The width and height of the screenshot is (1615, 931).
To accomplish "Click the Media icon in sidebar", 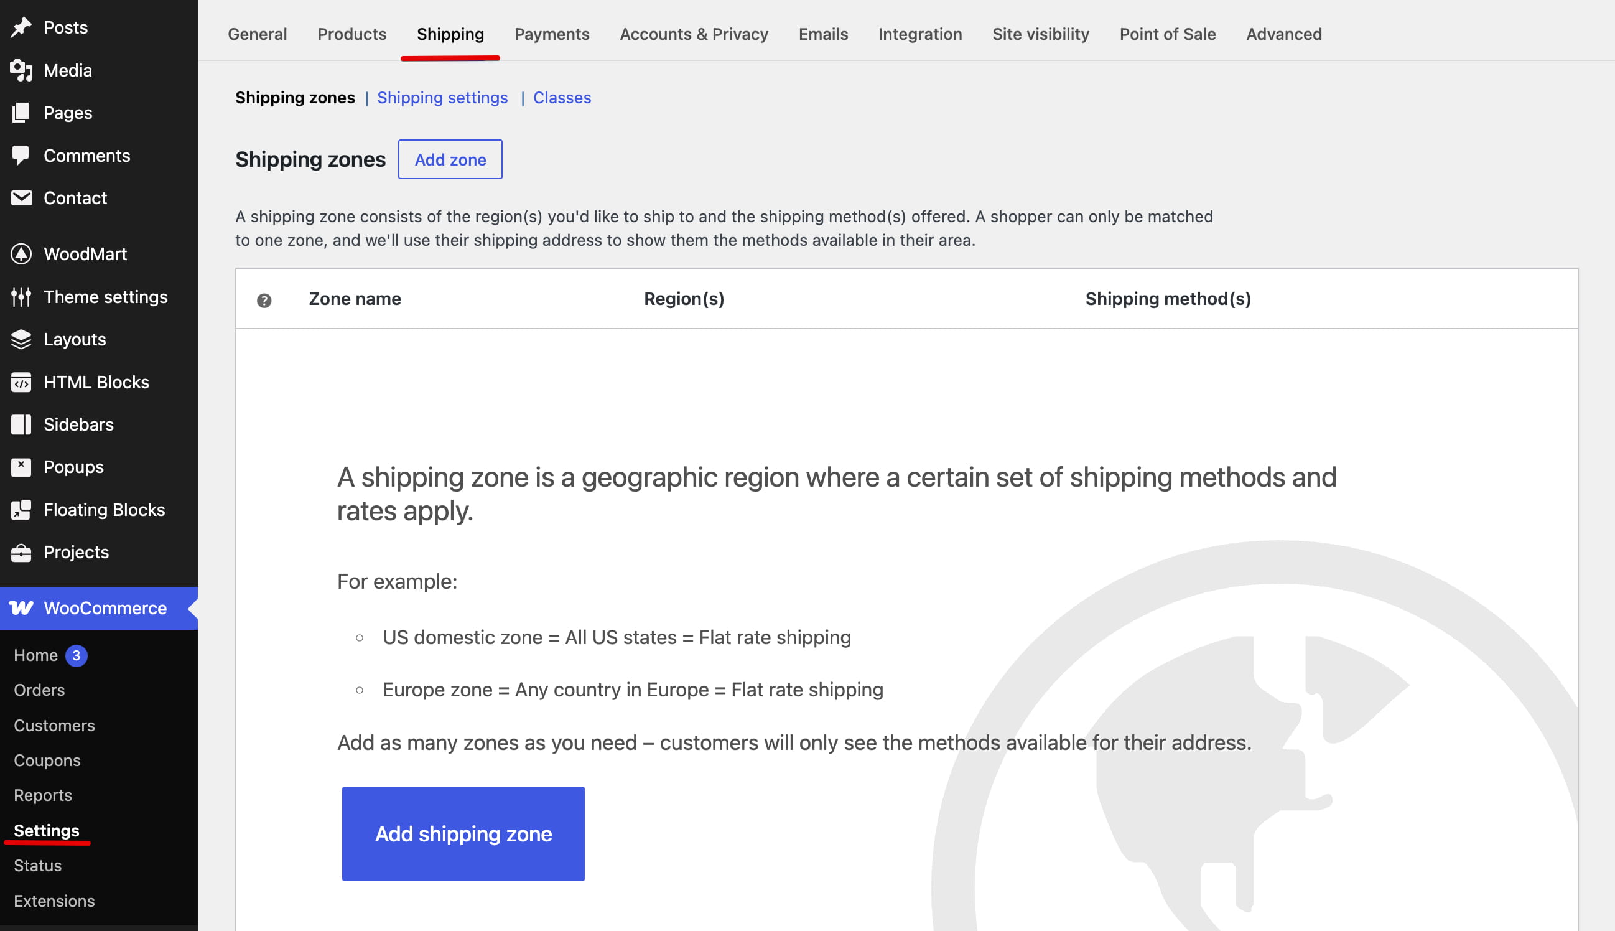I will (x=21, y=70).
